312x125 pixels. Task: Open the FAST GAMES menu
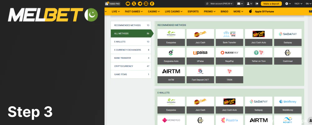tap(134, 12)
